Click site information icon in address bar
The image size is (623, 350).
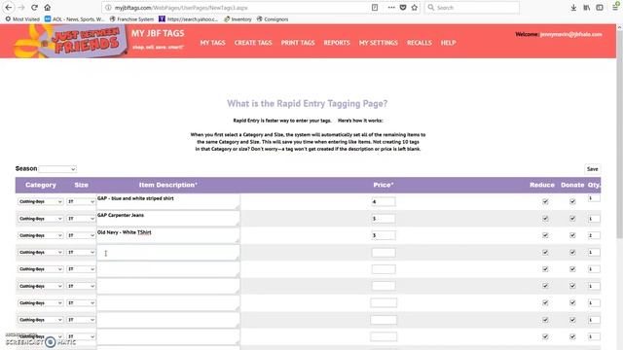(108, 8)
